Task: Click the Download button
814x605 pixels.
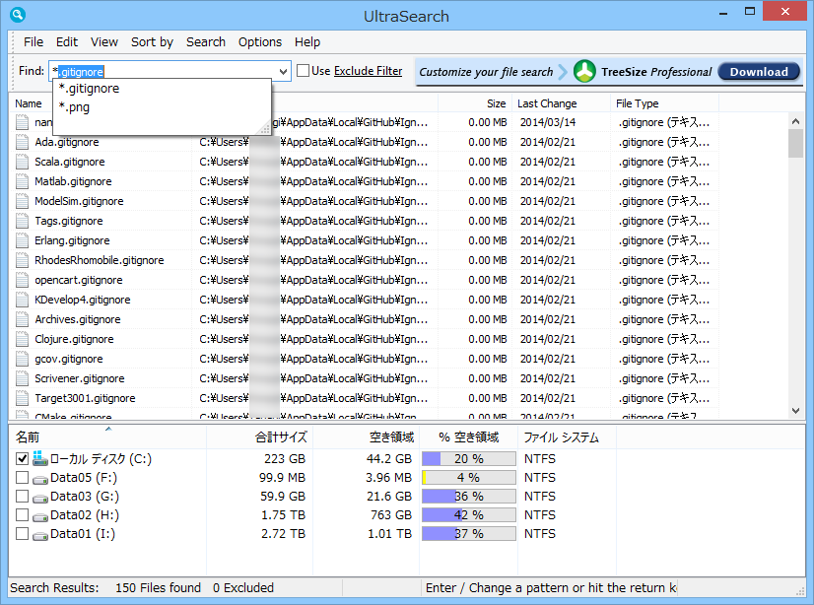Action: 758,71
